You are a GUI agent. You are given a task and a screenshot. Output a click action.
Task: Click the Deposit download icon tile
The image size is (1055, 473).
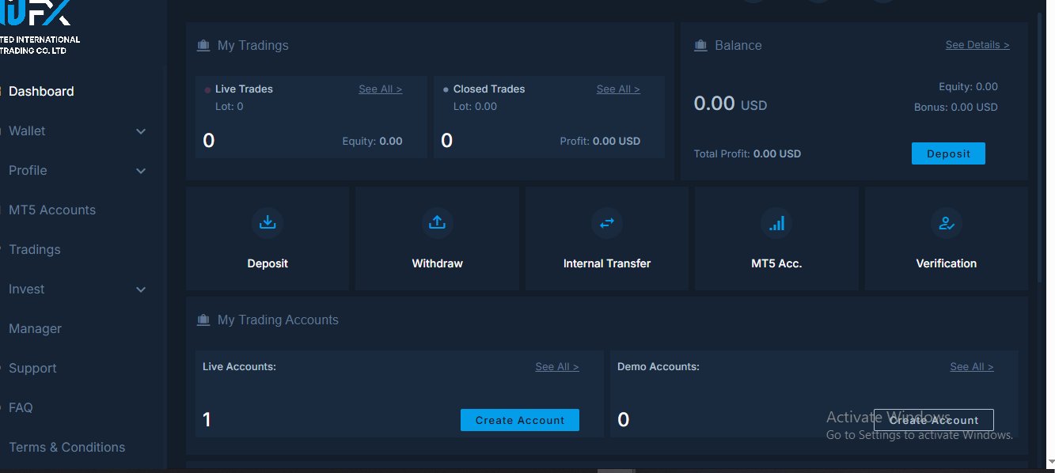pos(268,223)
